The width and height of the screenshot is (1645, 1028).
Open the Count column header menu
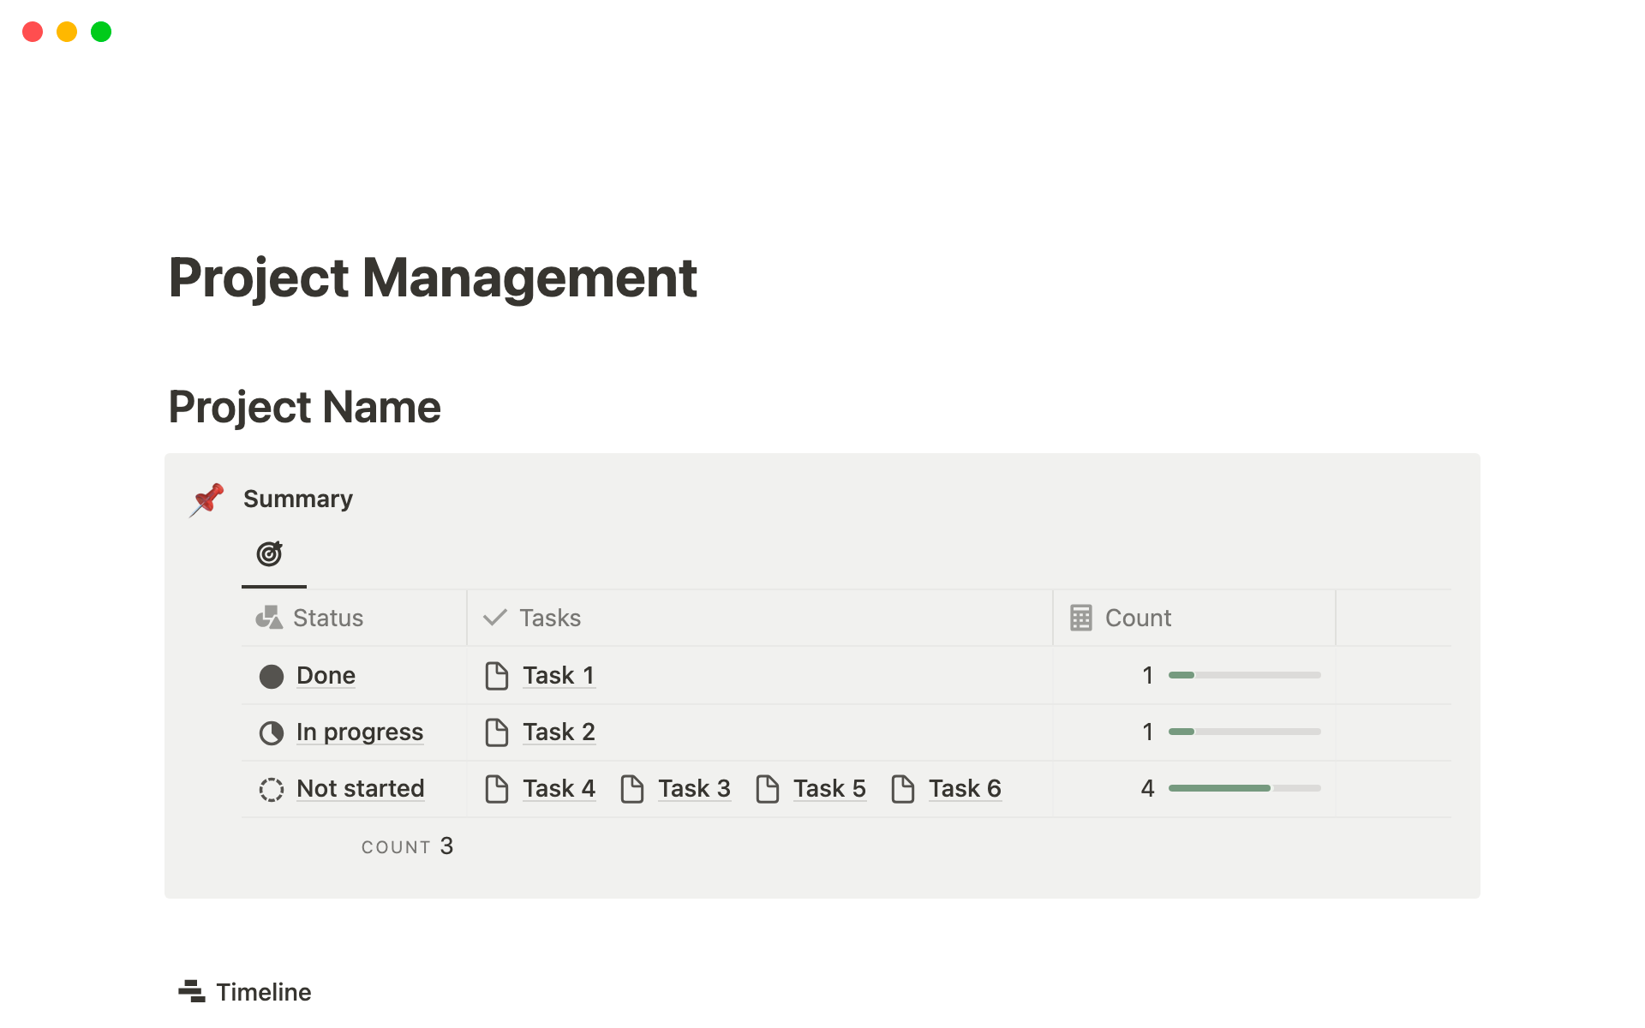pos(1137,617)
